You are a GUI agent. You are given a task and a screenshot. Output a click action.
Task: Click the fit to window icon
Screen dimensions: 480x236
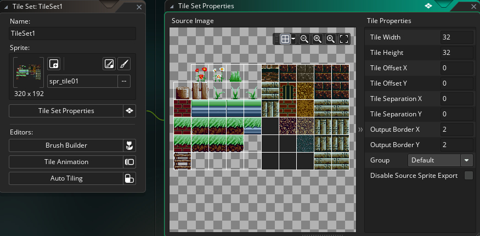pyautogui.click(x=344, y=39)
